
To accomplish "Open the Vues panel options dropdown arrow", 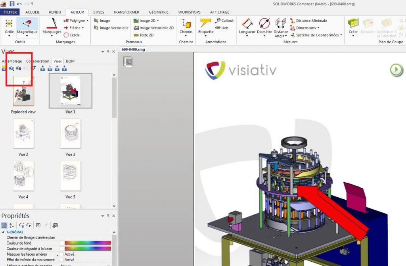I will coord(103,52).
